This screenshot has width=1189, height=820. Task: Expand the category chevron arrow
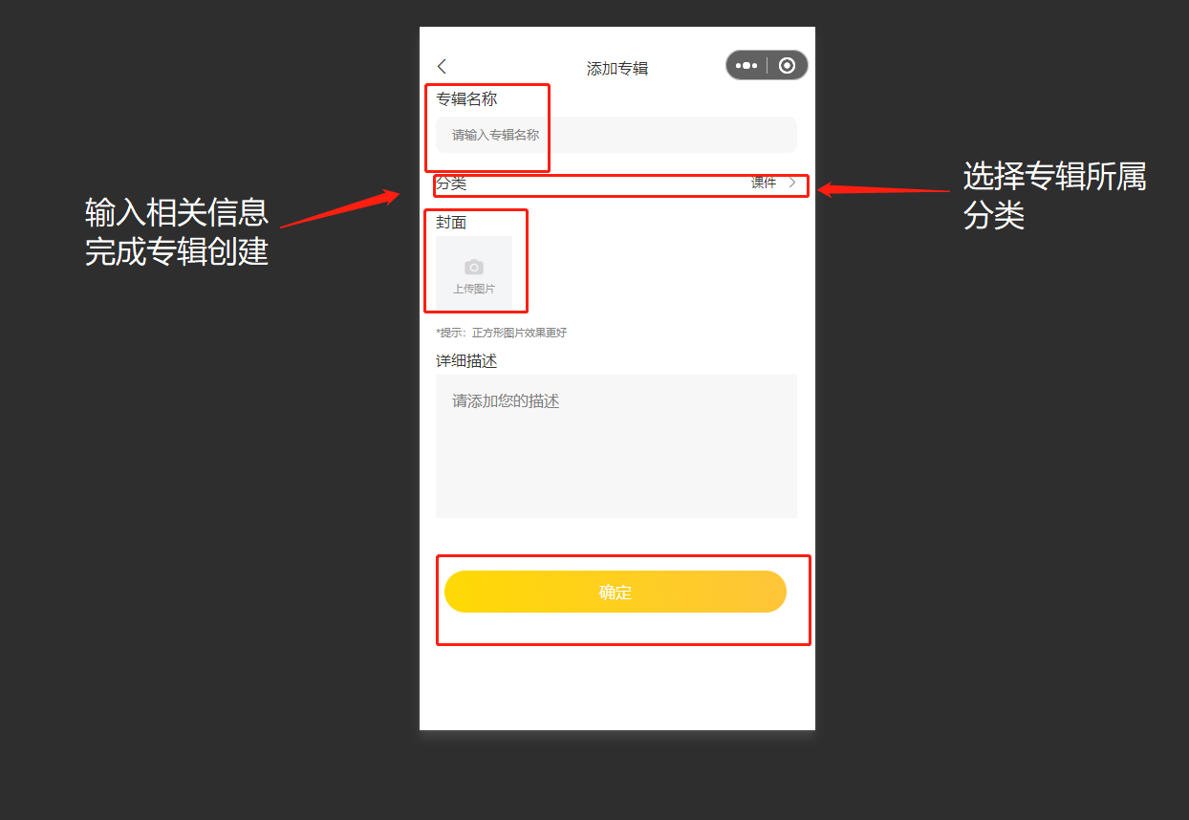pyautogui.click(x=792, y=183)
